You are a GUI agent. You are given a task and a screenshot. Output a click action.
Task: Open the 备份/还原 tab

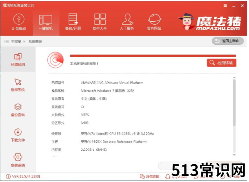point(73,22)
